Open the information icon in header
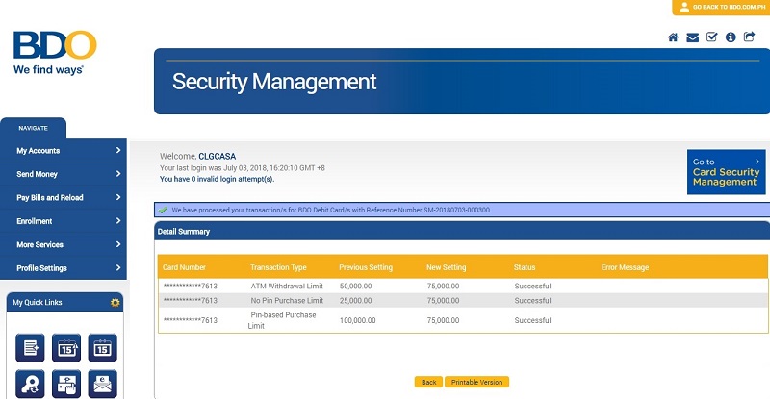 tap(731, 37)
